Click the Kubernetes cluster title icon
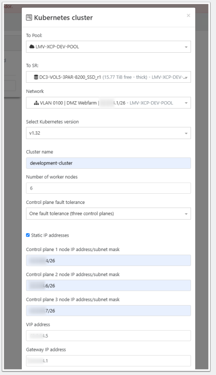This screenshot has height=375, width=216. click(x=29, y=18)
